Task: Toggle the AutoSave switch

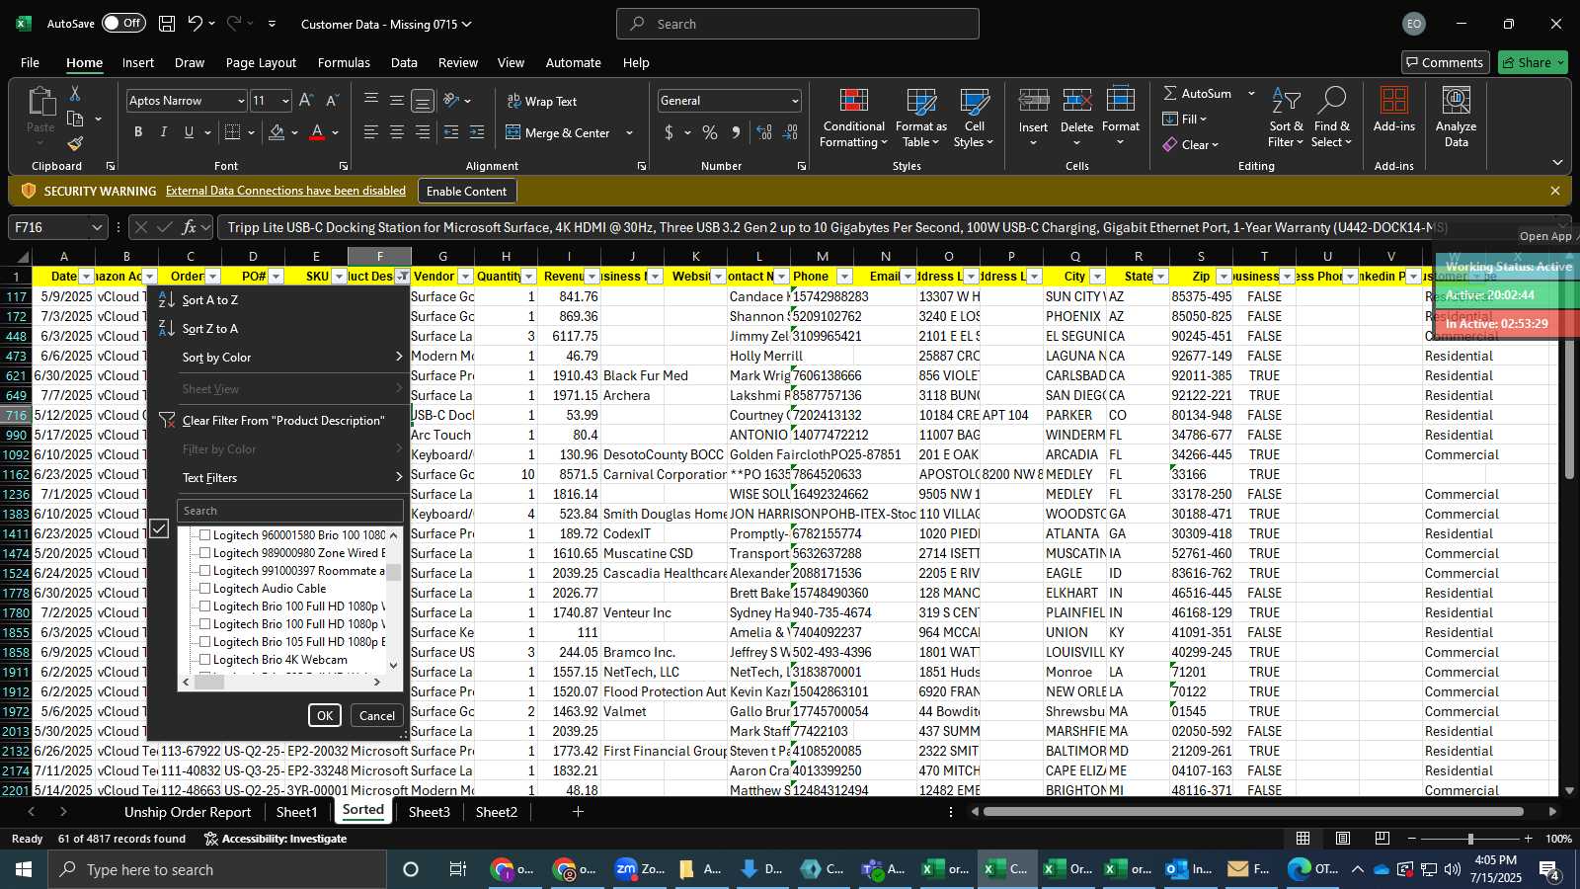Action: click(123, 24)
